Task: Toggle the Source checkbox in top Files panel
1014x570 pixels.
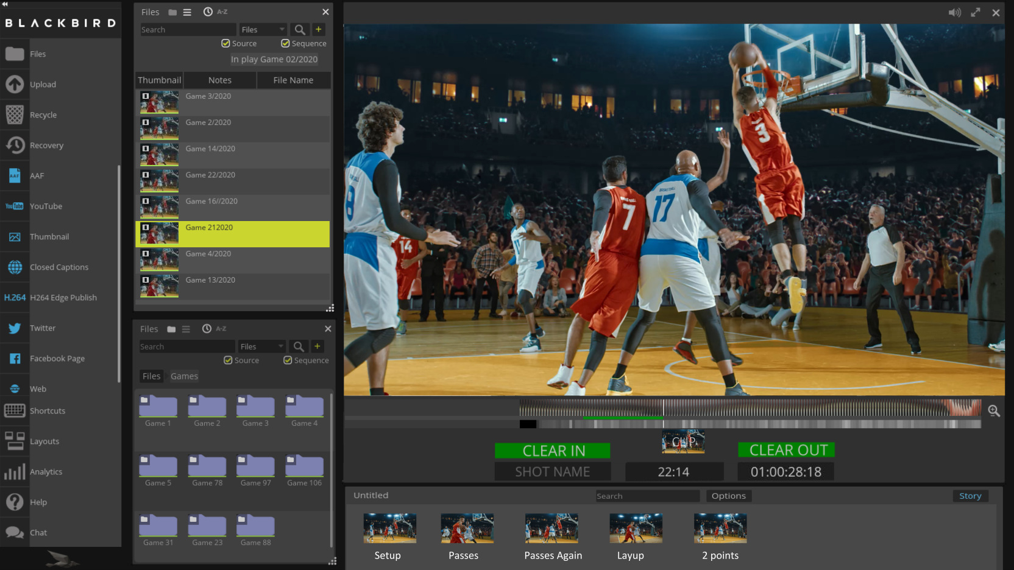Action: point(225,43)
